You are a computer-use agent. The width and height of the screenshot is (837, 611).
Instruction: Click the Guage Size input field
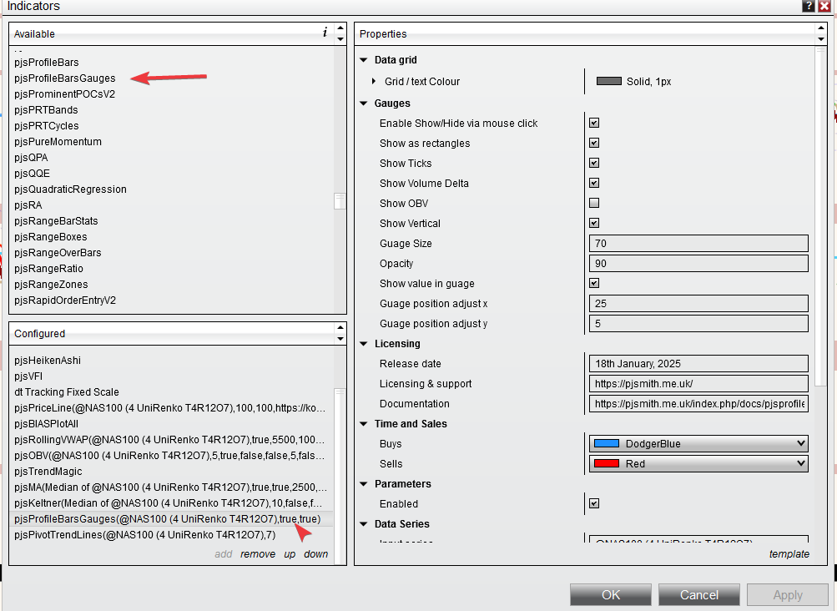tap(698, 244)
